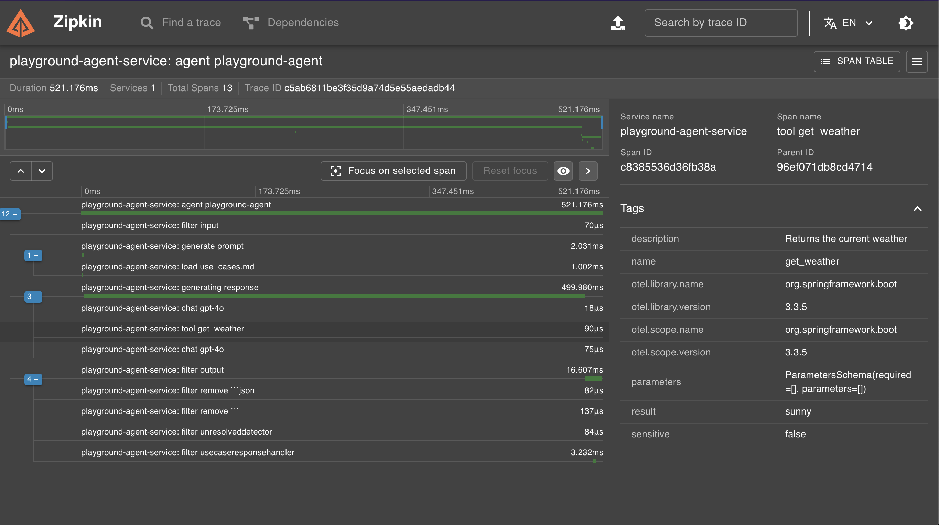Collapse generating response node badge 3
939x525 pixels.
click(33, 297)
